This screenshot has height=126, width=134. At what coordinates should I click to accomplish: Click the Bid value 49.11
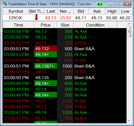(x=80, y=18)
